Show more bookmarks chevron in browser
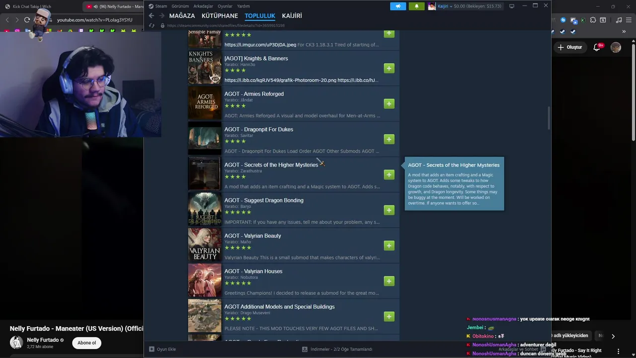This screenshot has height=358, width=636. 624,31
